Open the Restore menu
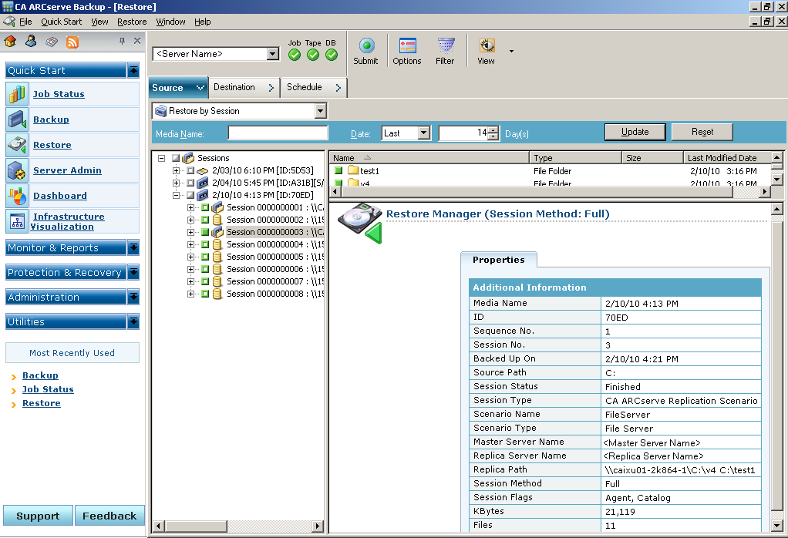Screen dimensions: 788x538 tap(131, 22)
